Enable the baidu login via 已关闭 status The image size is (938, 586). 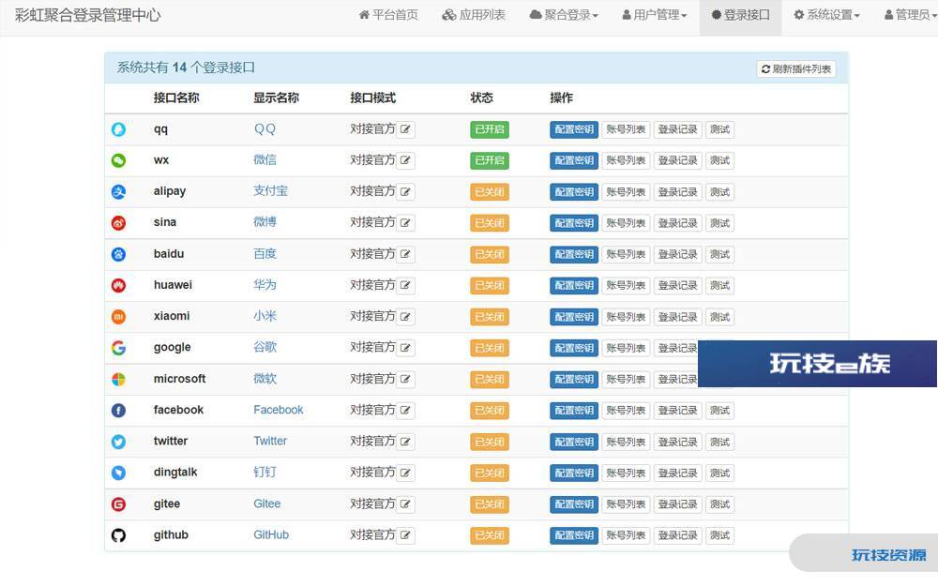click(x=490, y=254)
